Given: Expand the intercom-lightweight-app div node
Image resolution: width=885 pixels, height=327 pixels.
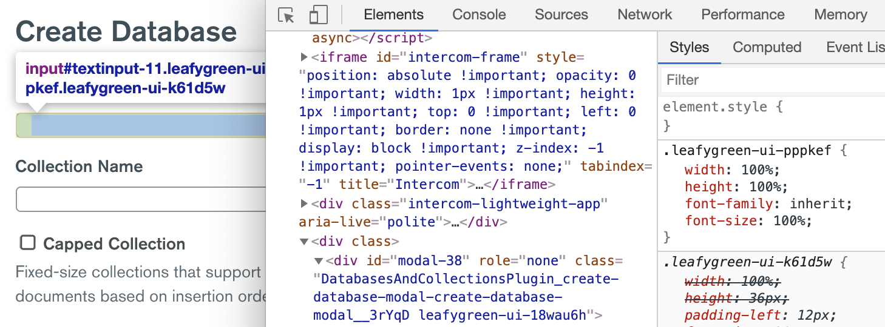Looking at the screenshot, I should (x=305, y=203).
